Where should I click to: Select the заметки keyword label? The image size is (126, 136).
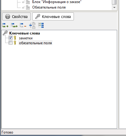click(x=26, y=38)
